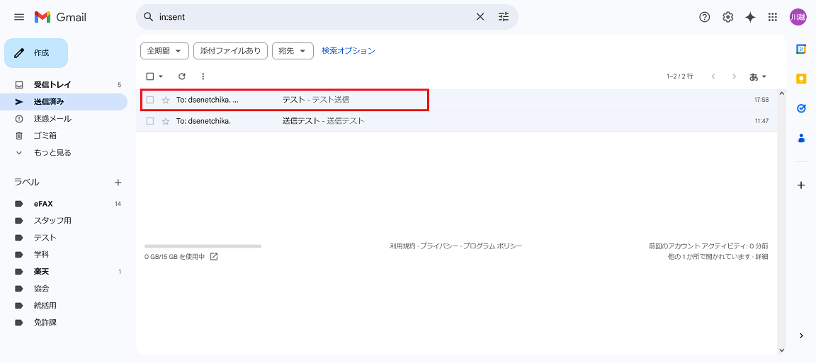Open Settings gear icon
This screenshot has height=363, width=816.
[x=727, y=17]
